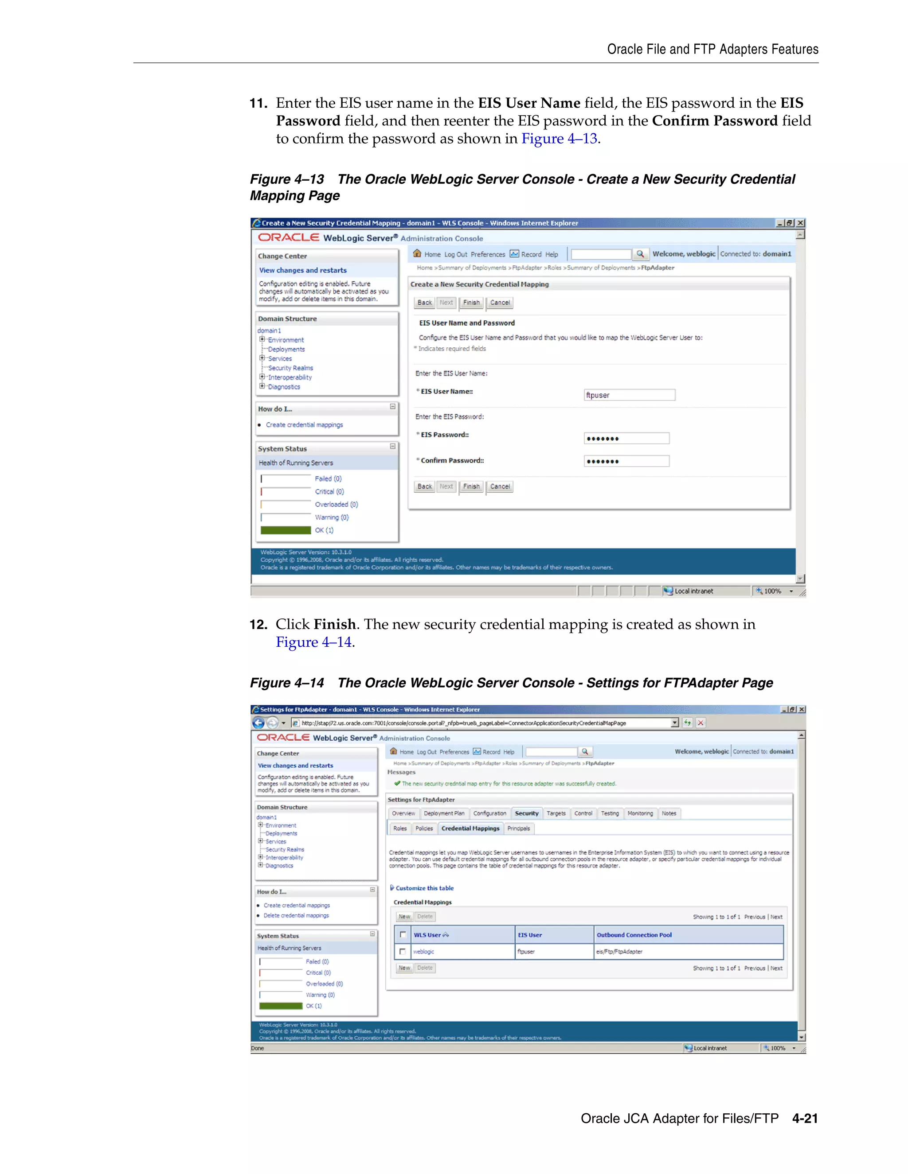
Task: Click Record icon in Figure 4-13 toolbar
Action: point(514,254)
